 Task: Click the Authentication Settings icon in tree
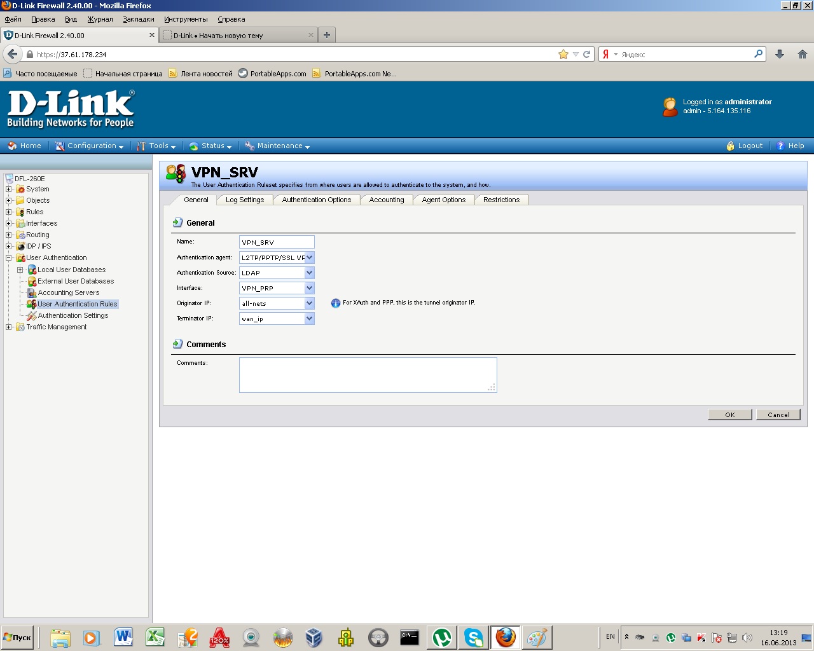coord(32,316)
